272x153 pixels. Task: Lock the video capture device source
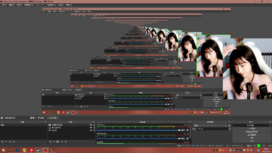tap(94, 125)
